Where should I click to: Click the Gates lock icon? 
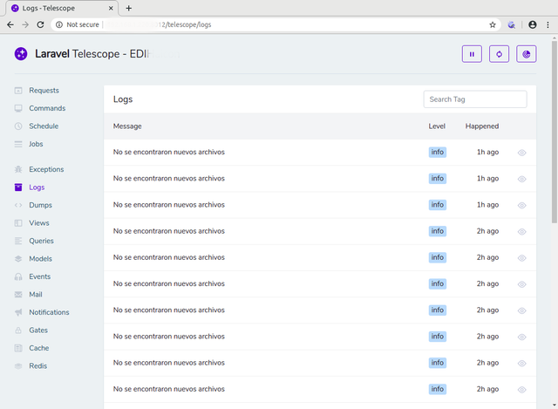tap(18, 330)
